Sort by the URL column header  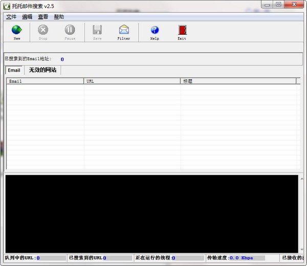click(x=132, y=81)
